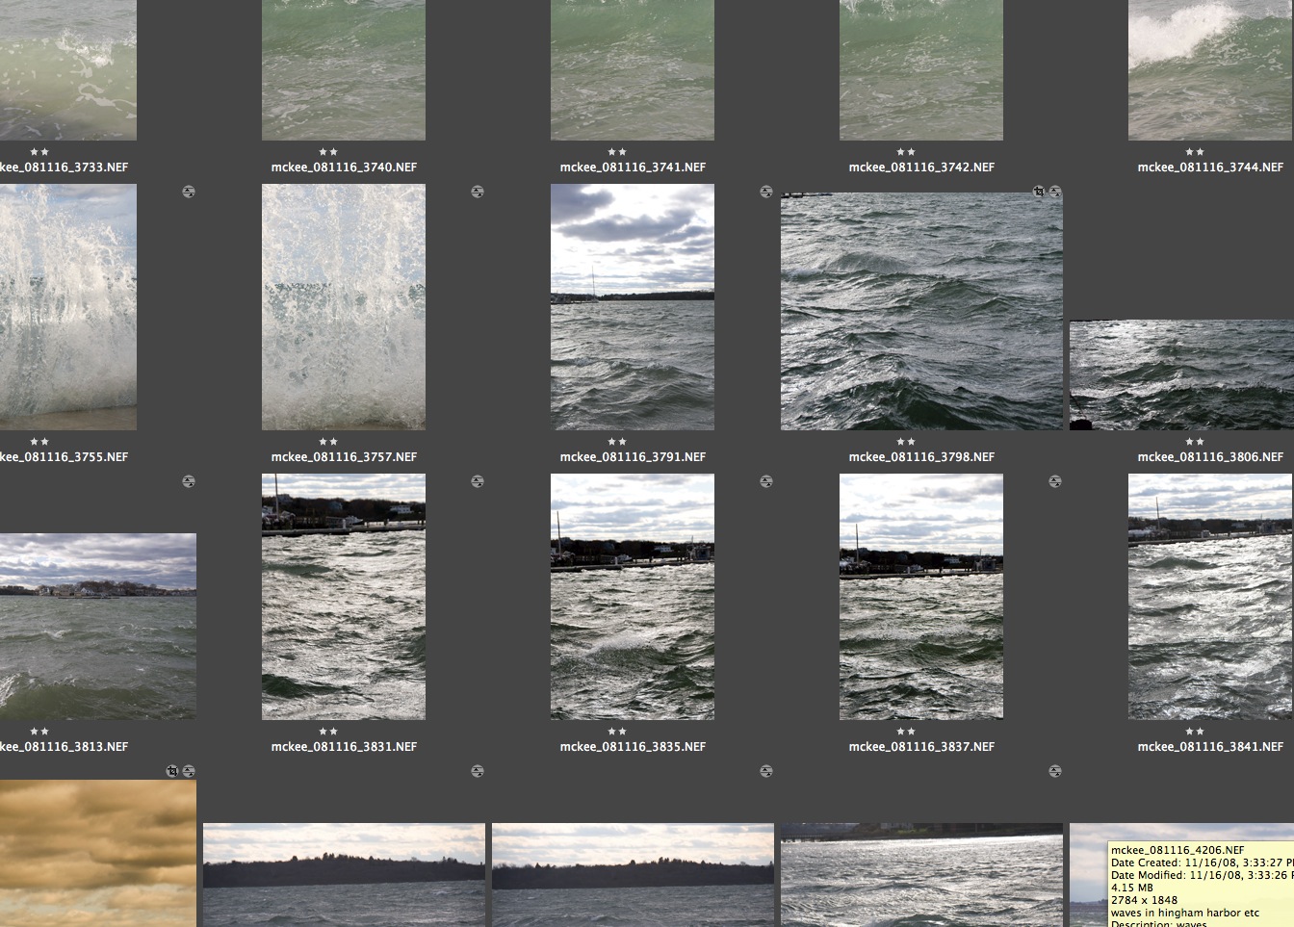This screenshot has height=927, width=1294.
Task: Select the mckee_081116_3757.NEF spray thumbnail
Action: click(344, 307)
